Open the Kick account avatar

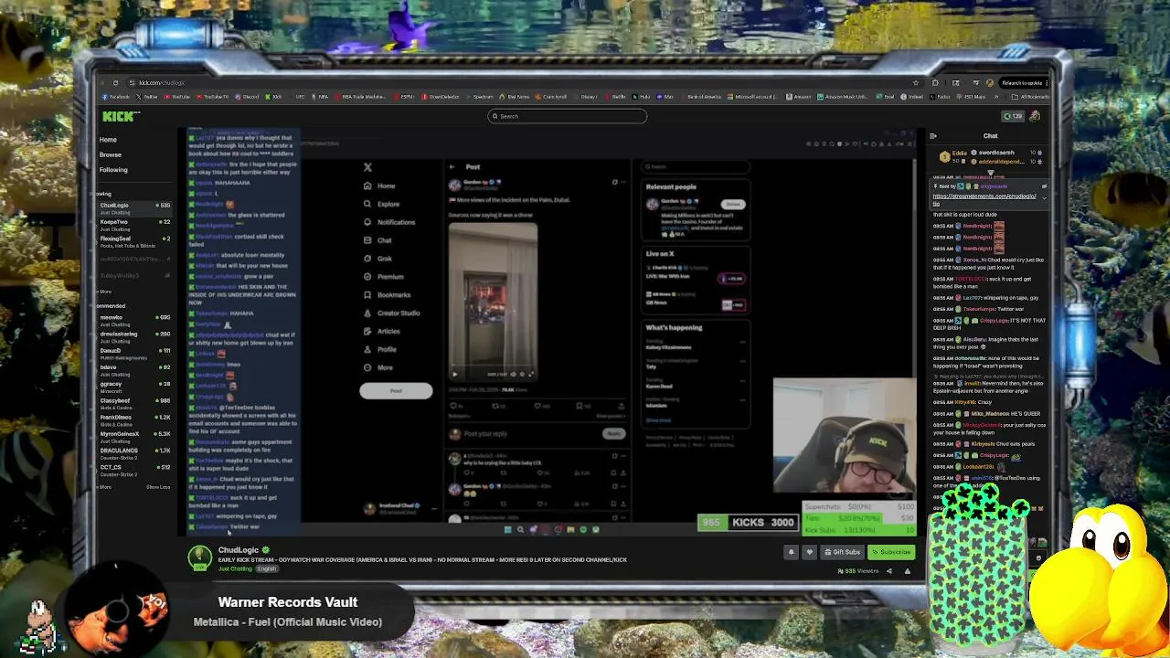click(x=1035, y=116)
